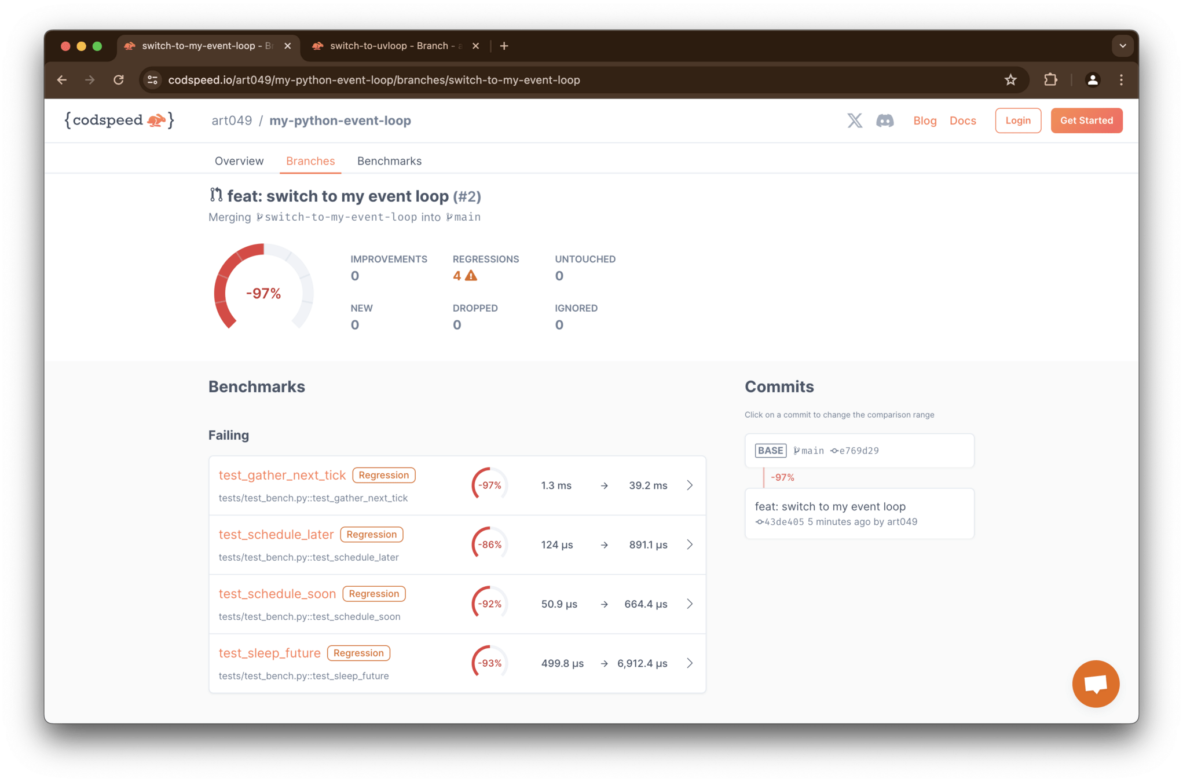Screen dimensions: 1183x782
Task: Click the codspeed logo
Action: click(119, 120)
